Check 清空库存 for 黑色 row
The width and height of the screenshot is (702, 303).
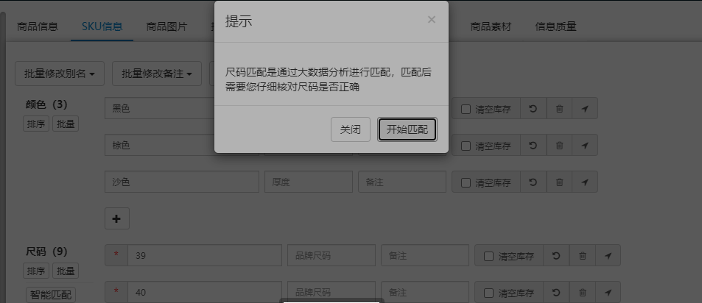tap(466, 109)
